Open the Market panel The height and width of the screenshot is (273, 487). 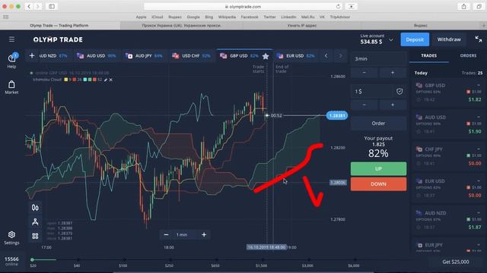click(x=11, y=87)
